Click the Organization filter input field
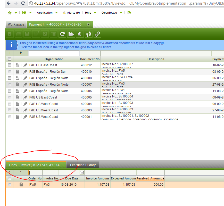The width and height of the screenshot is (224, 206). (54, 53)
